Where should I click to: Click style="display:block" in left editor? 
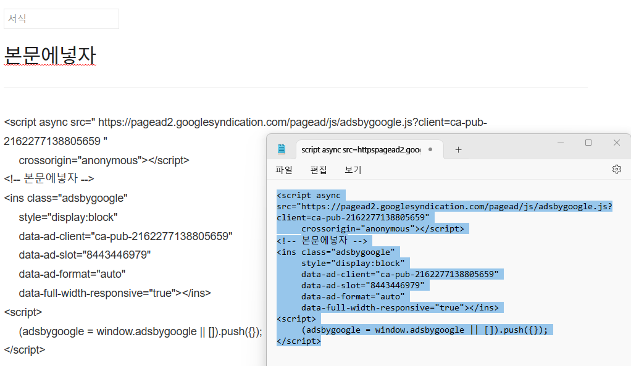click(x=68, y=217)
